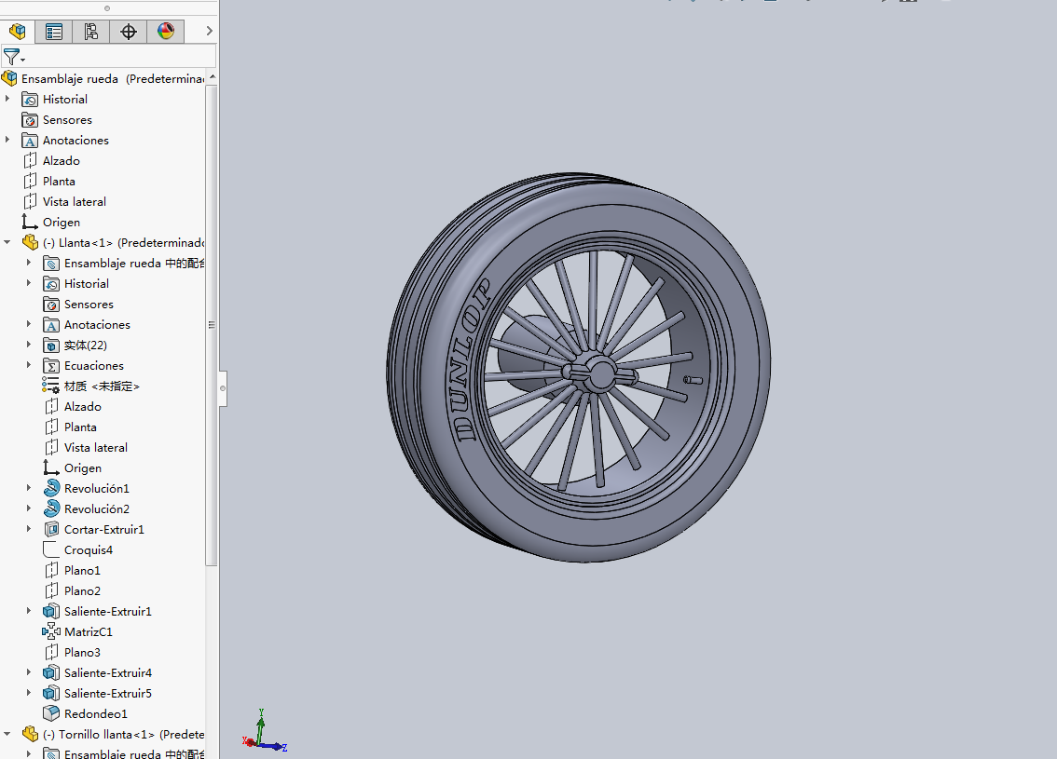Select the assembly Vista lateral plane icon
Screen dimensions: 1057x759
click(x=30, y=201)
